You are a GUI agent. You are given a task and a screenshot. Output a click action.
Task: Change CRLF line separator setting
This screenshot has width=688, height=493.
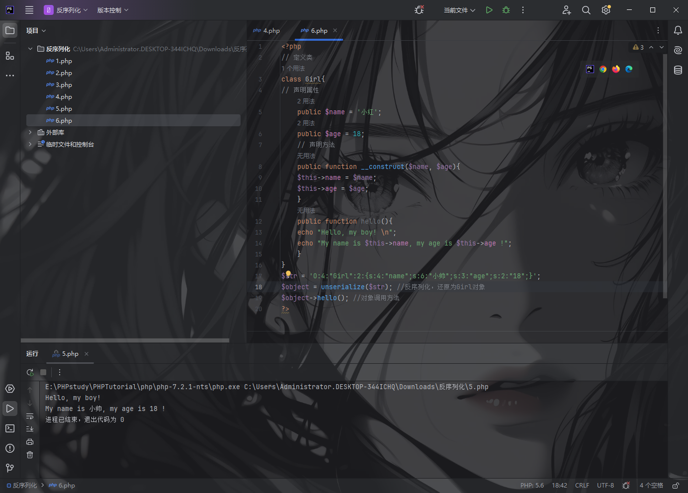click(582, 486)
